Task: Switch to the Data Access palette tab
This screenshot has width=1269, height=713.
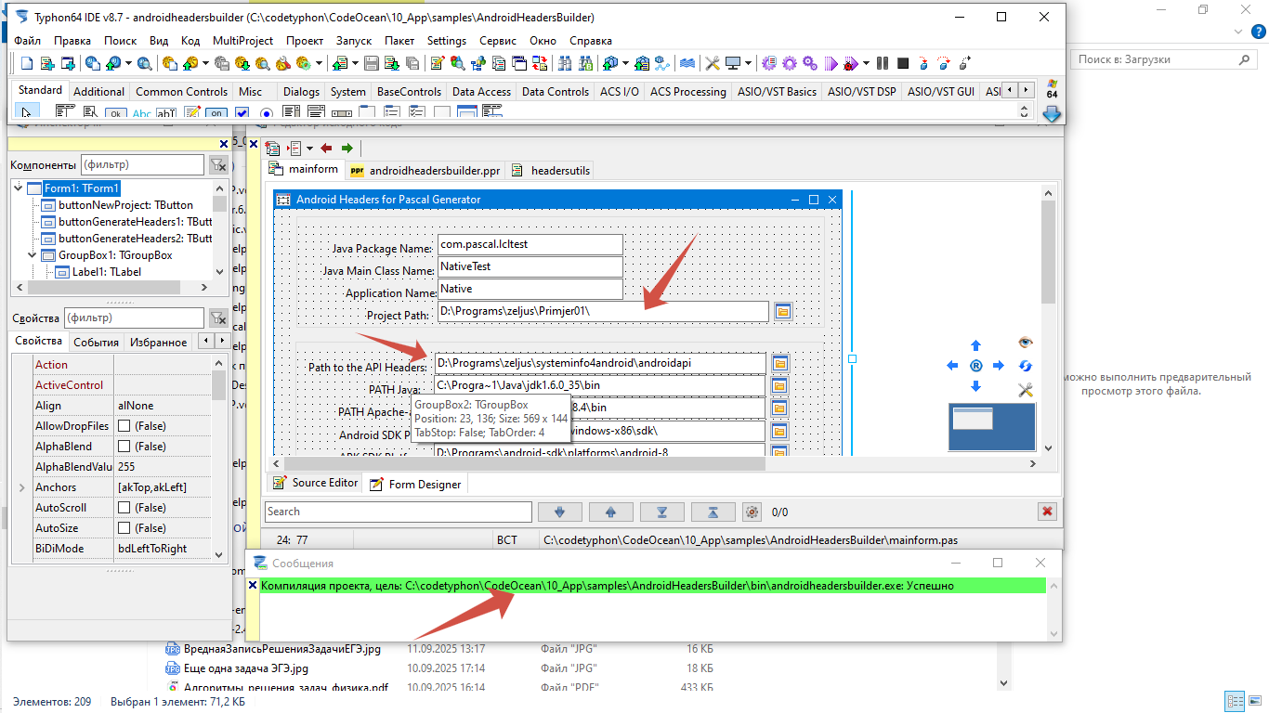Action: [481, 92]
